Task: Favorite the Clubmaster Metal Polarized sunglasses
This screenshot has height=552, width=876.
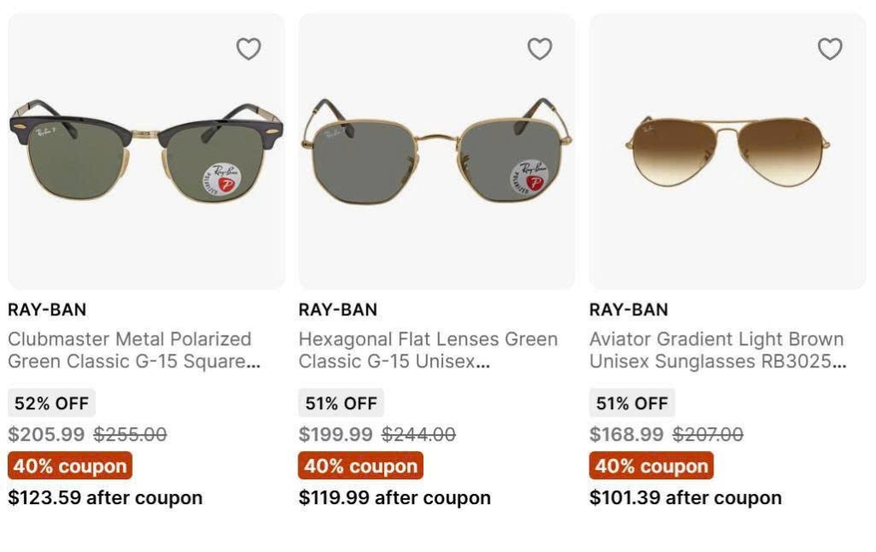Action: [249, 50]
